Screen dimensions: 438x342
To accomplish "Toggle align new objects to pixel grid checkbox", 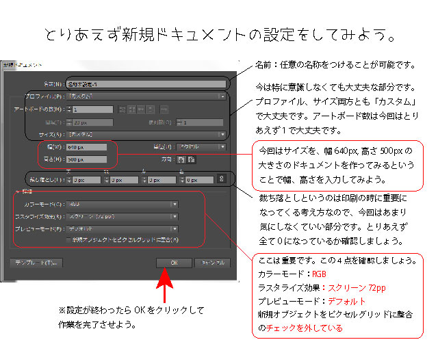I will (x=68, y=240).
